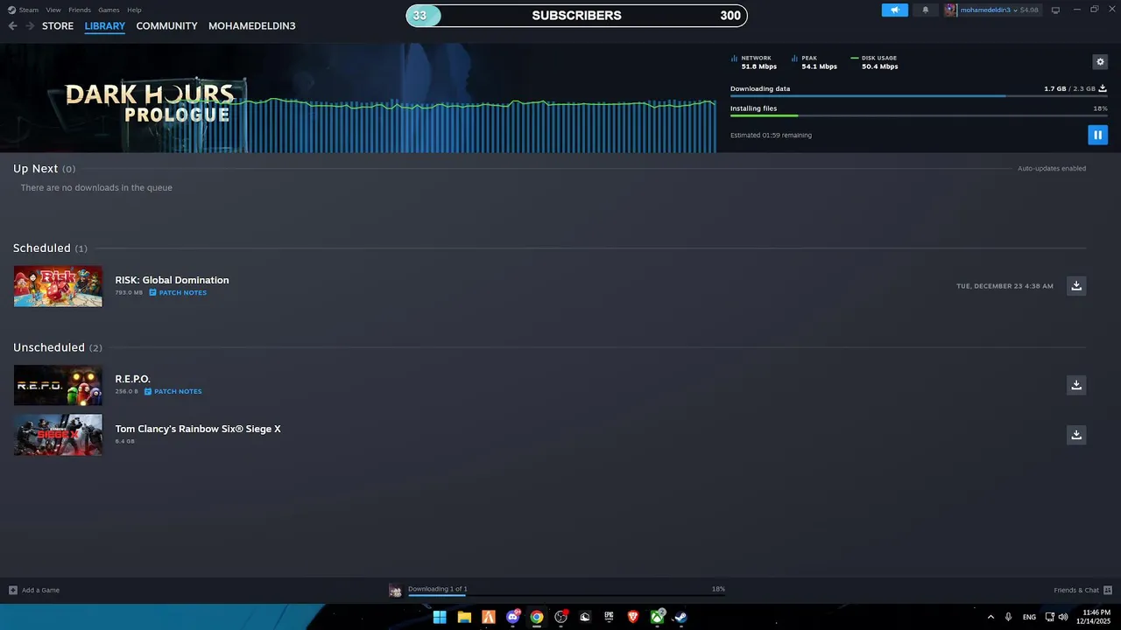Open downloads settings gear icon

(1100, 62)
